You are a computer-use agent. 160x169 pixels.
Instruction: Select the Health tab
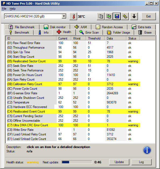coord(64,32)
